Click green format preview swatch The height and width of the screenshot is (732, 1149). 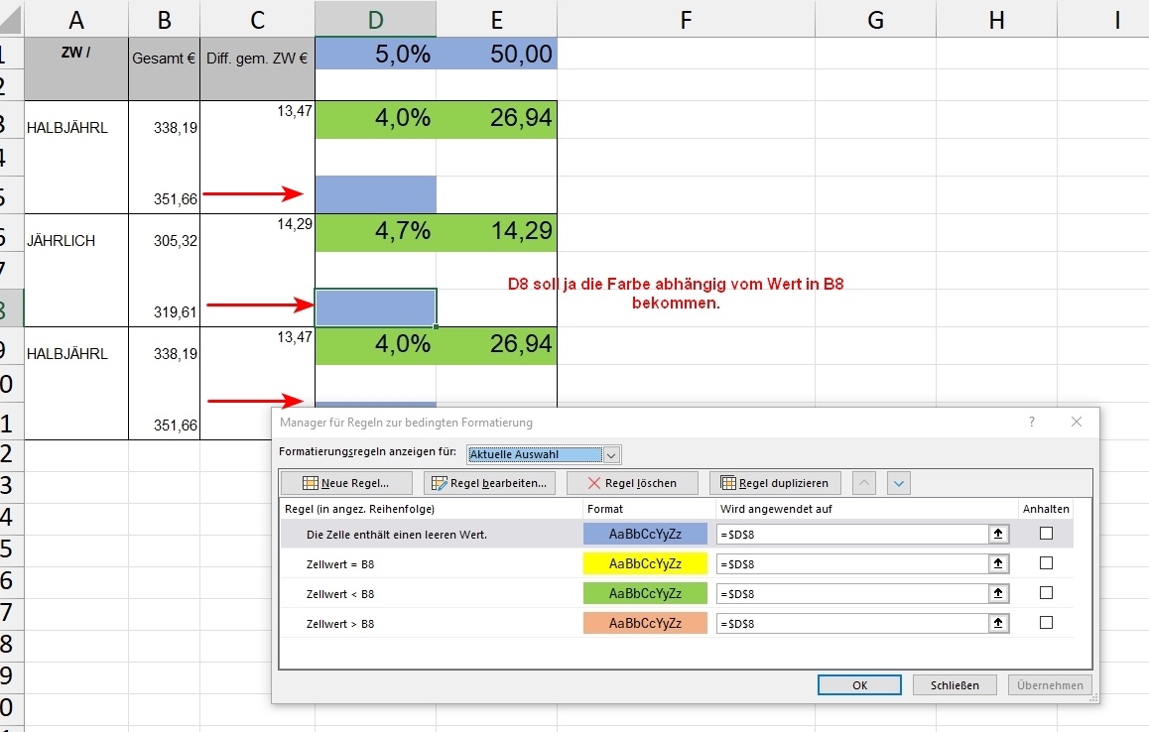(x=645, y=593)
